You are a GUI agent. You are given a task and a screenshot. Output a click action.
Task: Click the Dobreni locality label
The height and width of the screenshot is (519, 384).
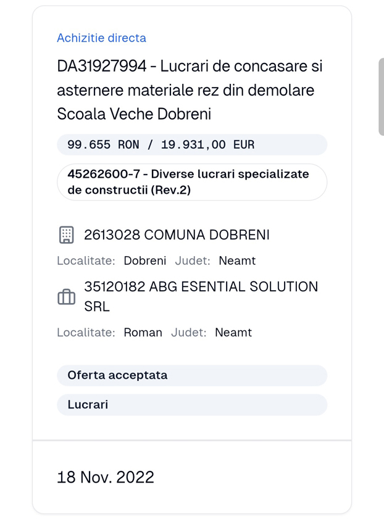pyautogui.click(x=144, y=260)
